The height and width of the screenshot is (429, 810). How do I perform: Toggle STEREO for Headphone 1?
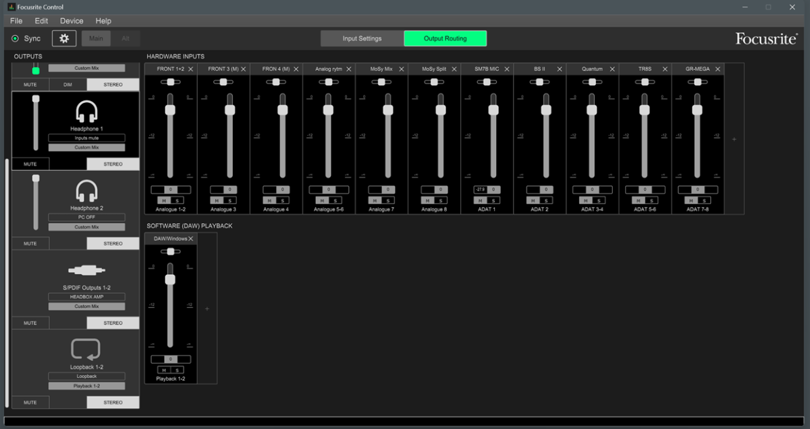tap(113, 164)
